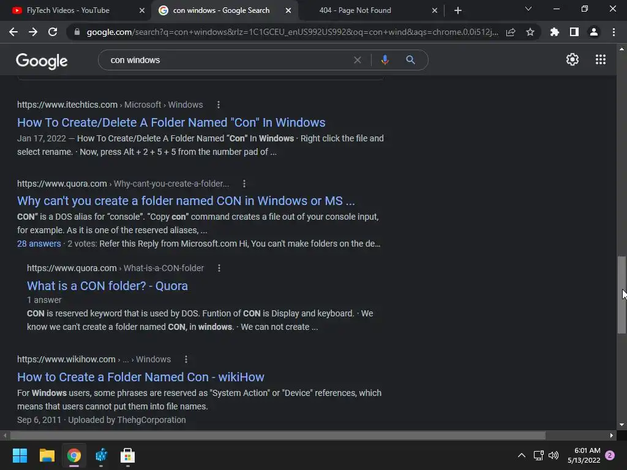Open the clock and date flyout
Screen dimensions: 627x470
[x=584, y=455]
